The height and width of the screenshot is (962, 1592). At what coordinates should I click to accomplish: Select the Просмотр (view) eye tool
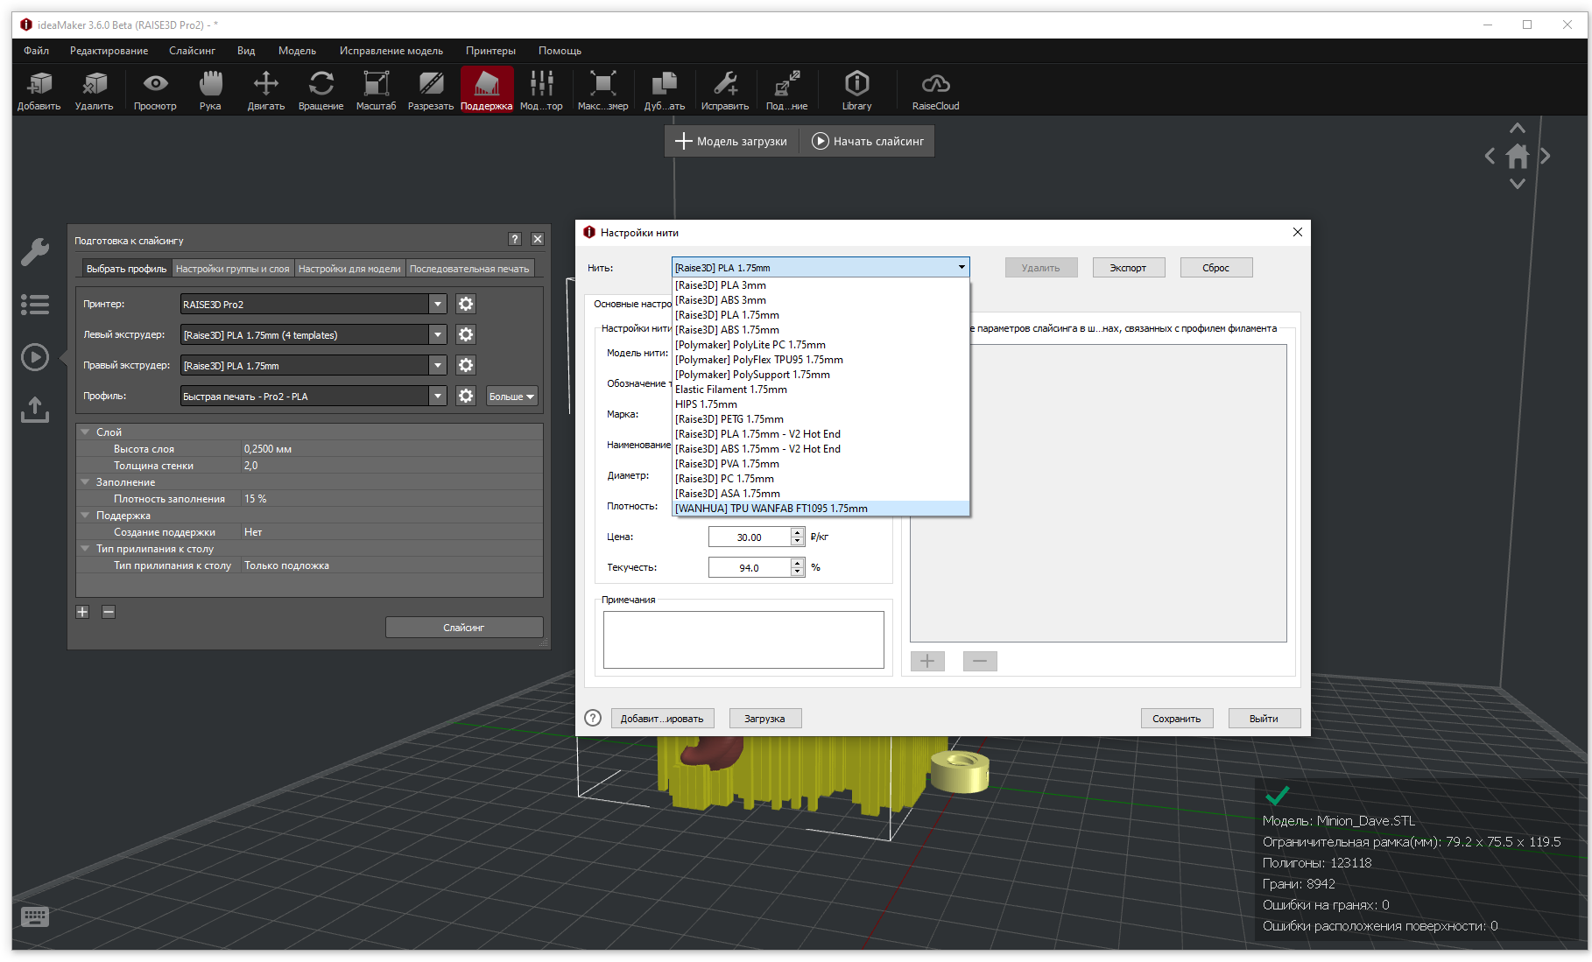(155, 90)
